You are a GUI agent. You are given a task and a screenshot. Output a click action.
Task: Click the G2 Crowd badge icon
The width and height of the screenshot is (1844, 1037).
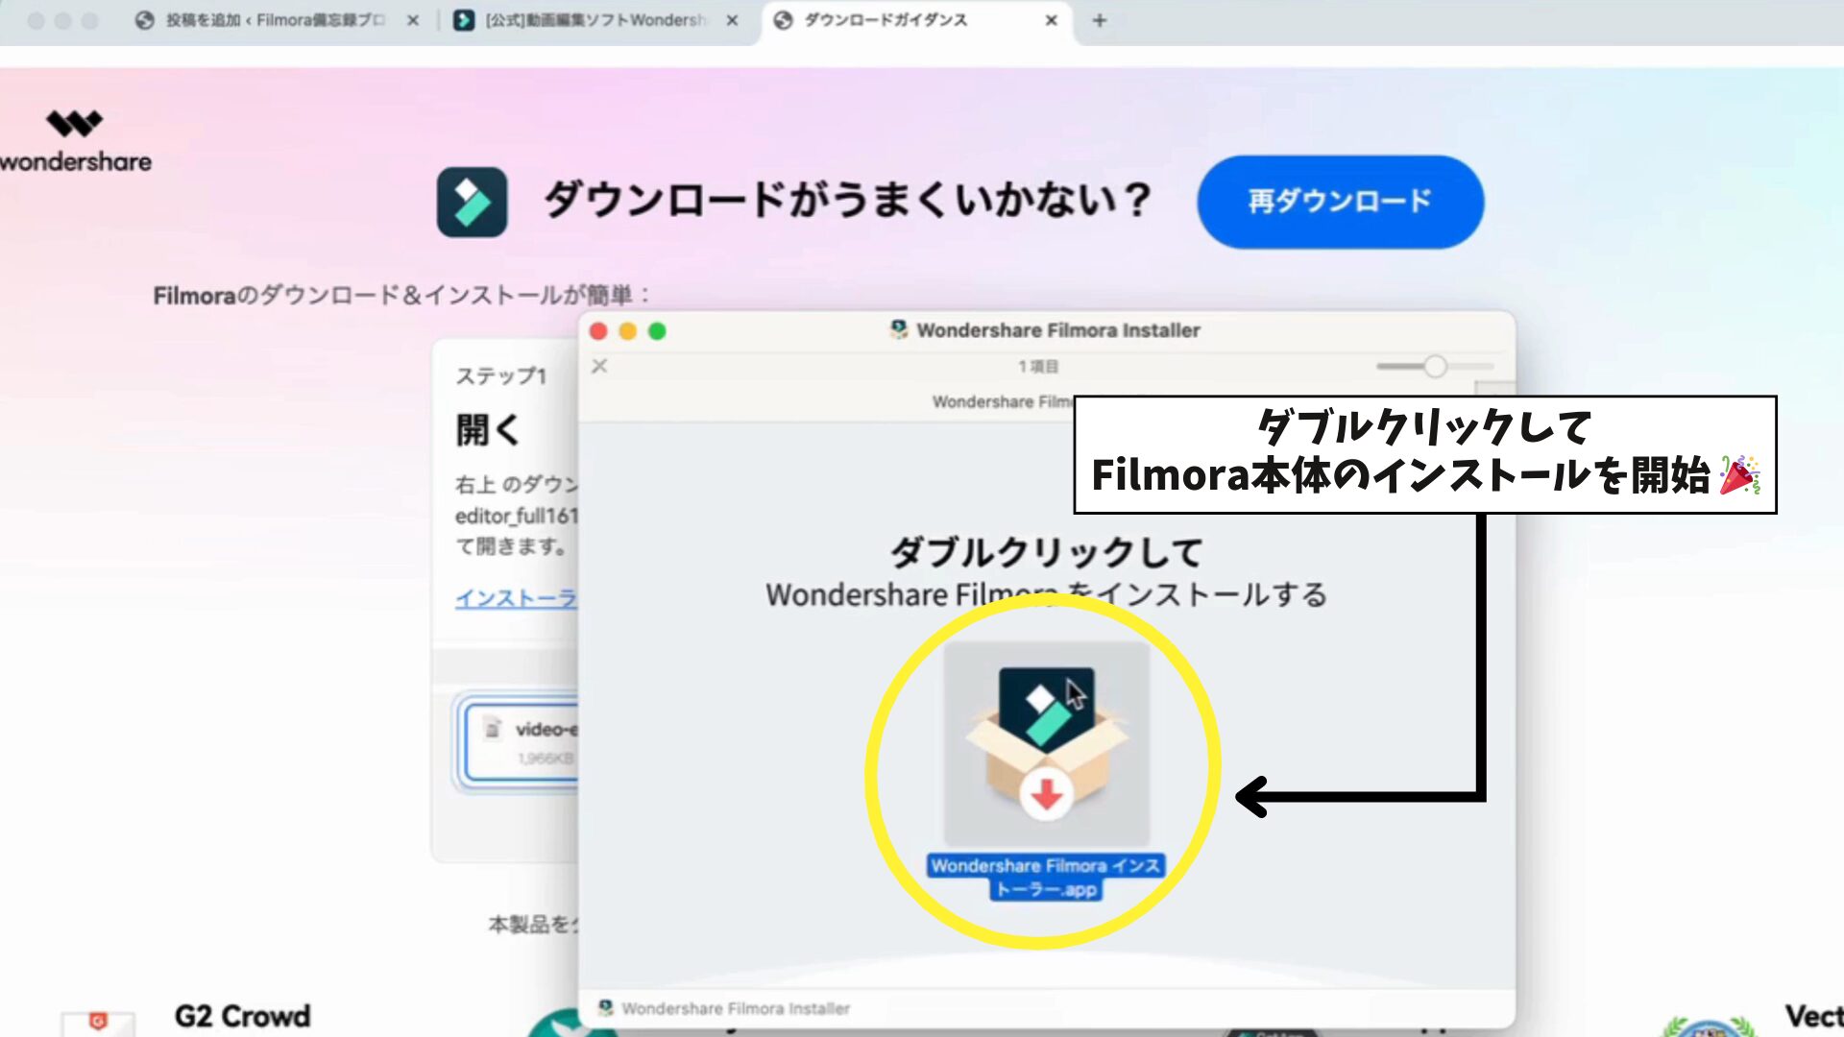tap(97, 1021)
